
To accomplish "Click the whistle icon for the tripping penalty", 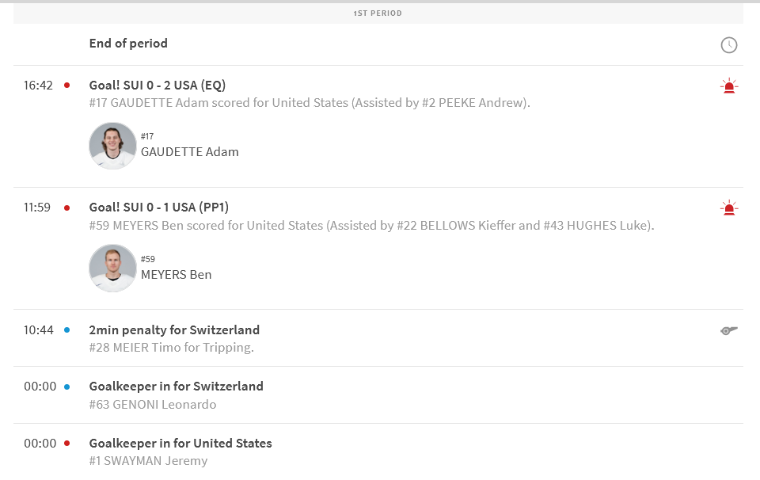I will [728, 330].
